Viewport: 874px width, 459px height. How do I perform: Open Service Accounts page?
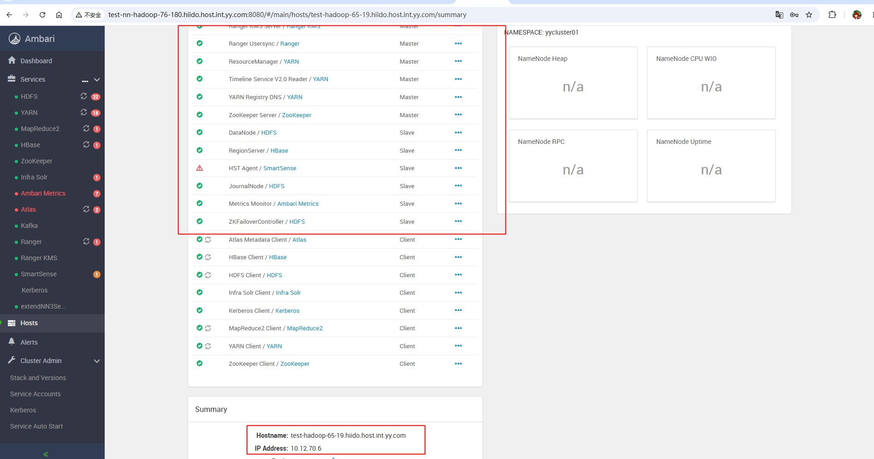pyautogui.click(x=36, y=394)
